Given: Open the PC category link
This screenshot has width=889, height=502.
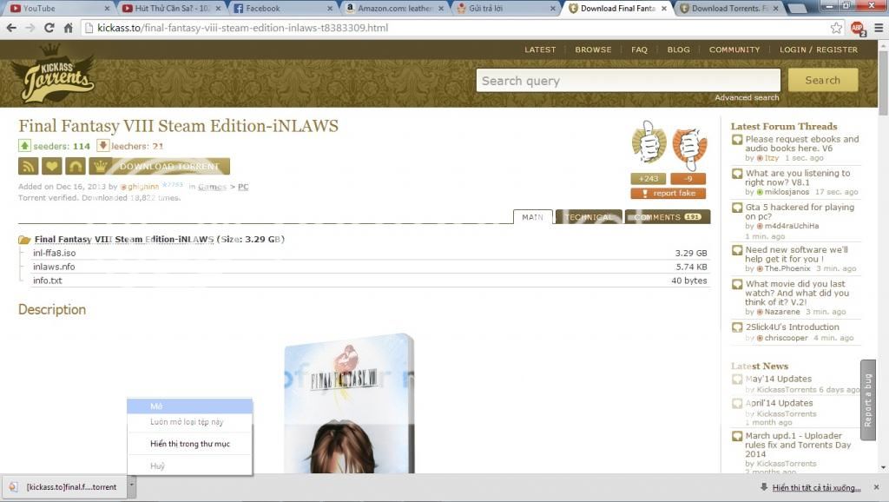Looking at the screenshot, I should point(243,187).
